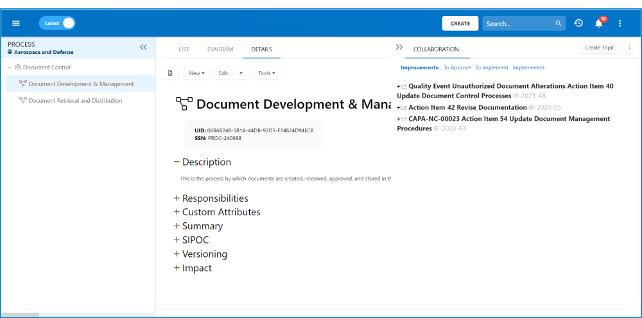Select Document Control in the tree
Screen dimensions: 642x318
47,67
